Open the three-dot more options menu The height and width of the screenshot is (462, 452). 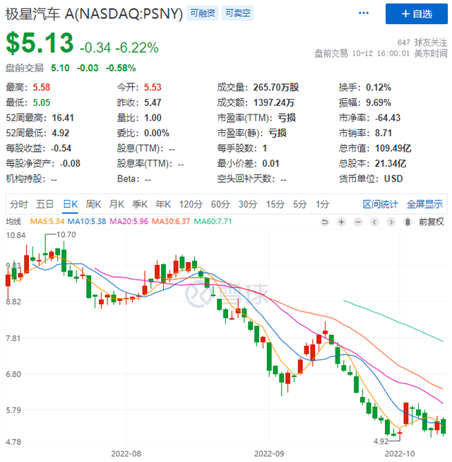pyautogui.click(x=363, y=13)
